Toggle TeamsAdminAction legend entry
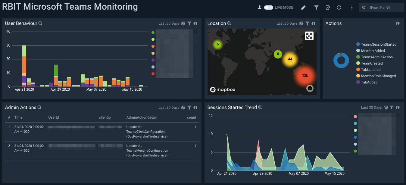 pyautogui.click(x=374, y=57)
